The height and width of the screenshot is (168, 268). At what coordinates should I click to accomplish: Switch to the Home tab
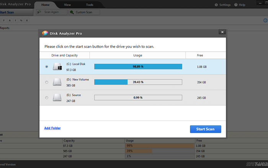tap(45, 5)
